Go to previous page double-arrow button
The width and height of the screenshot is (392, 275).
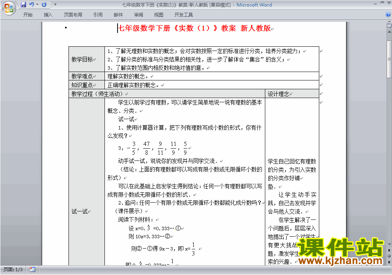(389, 250)
